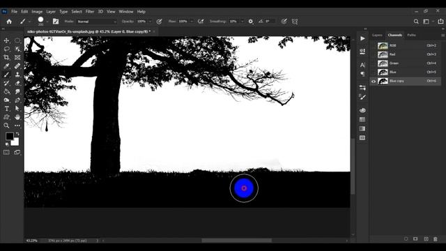Image resolution: width=446 pixels, height=251 pixels.
Task: Delete current channel with trash icon
Action: 436,239
